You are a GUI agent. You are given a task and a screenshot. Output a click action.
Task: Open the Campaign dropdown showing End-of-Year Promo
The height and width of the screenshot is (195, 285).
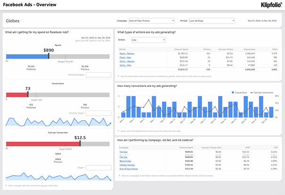click(x=152, y=21)
